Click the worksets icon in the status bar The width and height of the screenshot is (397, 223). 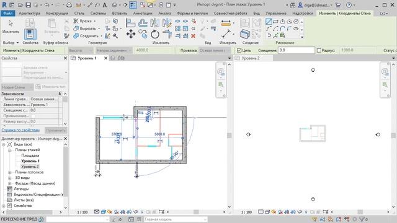[42, 219]
